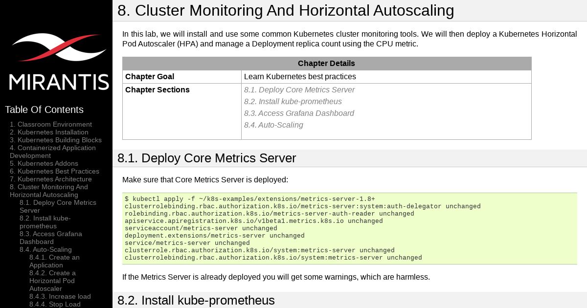Image resolution: width=587 pixels, height=308 pixels.
Task: Select '8. Cluster Monitoring And Horizontal Autoscaling' in sidebar
Action: [49, 191]
